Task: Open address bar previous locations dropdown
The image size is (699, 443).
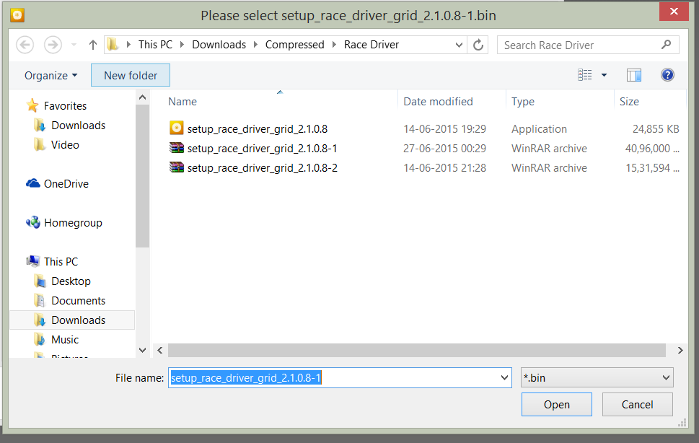Action: [459, 45]
